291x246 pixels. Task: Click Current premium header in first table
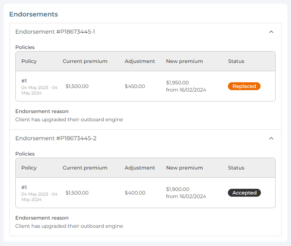click(x=85, y=61)
